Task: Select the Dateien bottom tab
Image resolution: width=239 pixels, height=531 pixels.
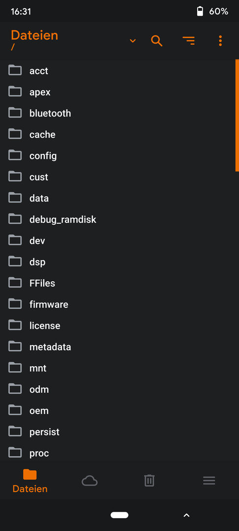Action: pos(30,481)
